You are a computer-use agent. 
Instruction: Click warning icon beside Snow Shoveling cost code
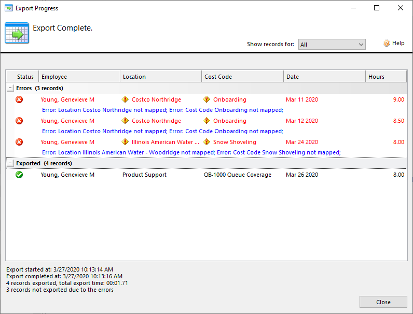pos(206,142)
